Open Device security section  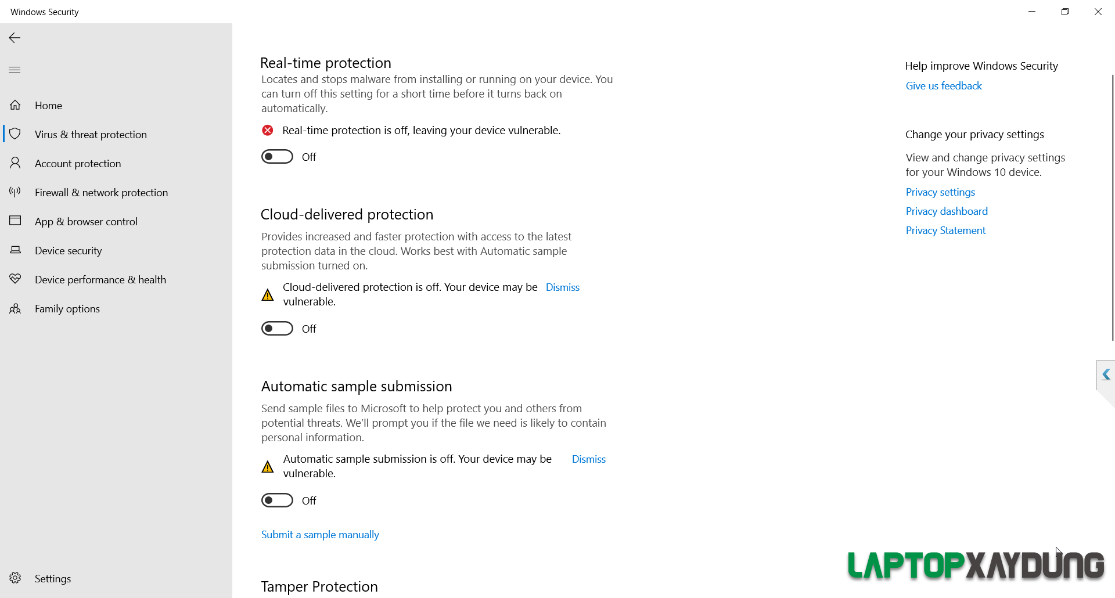(68, 250)
